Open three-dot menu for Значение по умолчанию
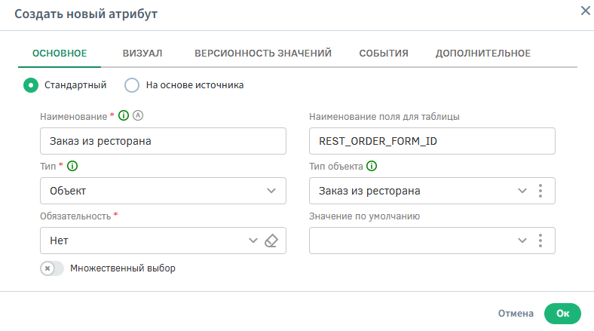Image resolution: width=594 pixels, height=331 pixels. tap(540, 241)
